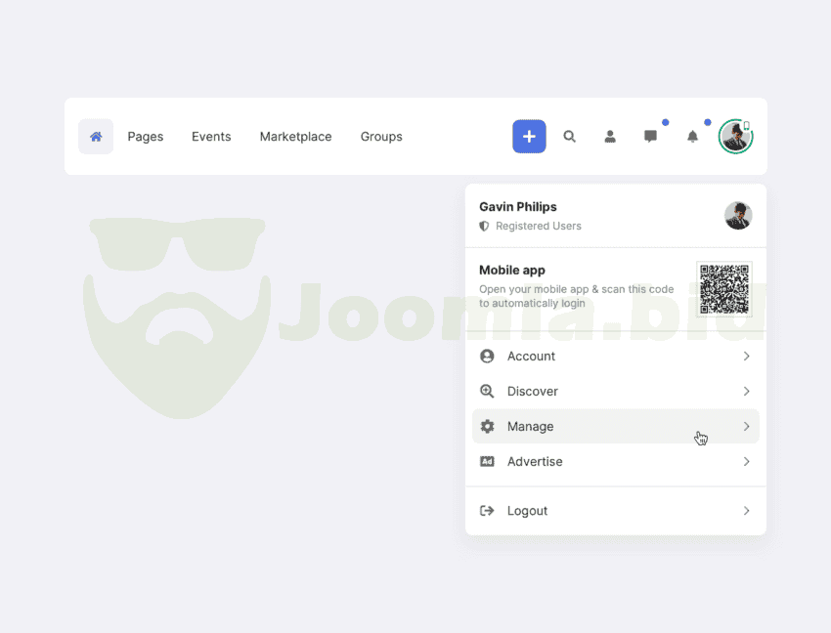Click the Mobile app QR code
This screenshot has width=831, height=633.
(724, 289)
